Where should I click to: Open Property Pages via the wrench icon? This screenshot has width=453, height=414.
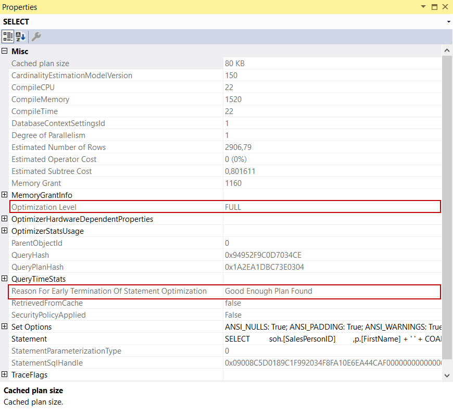(36, 36)
